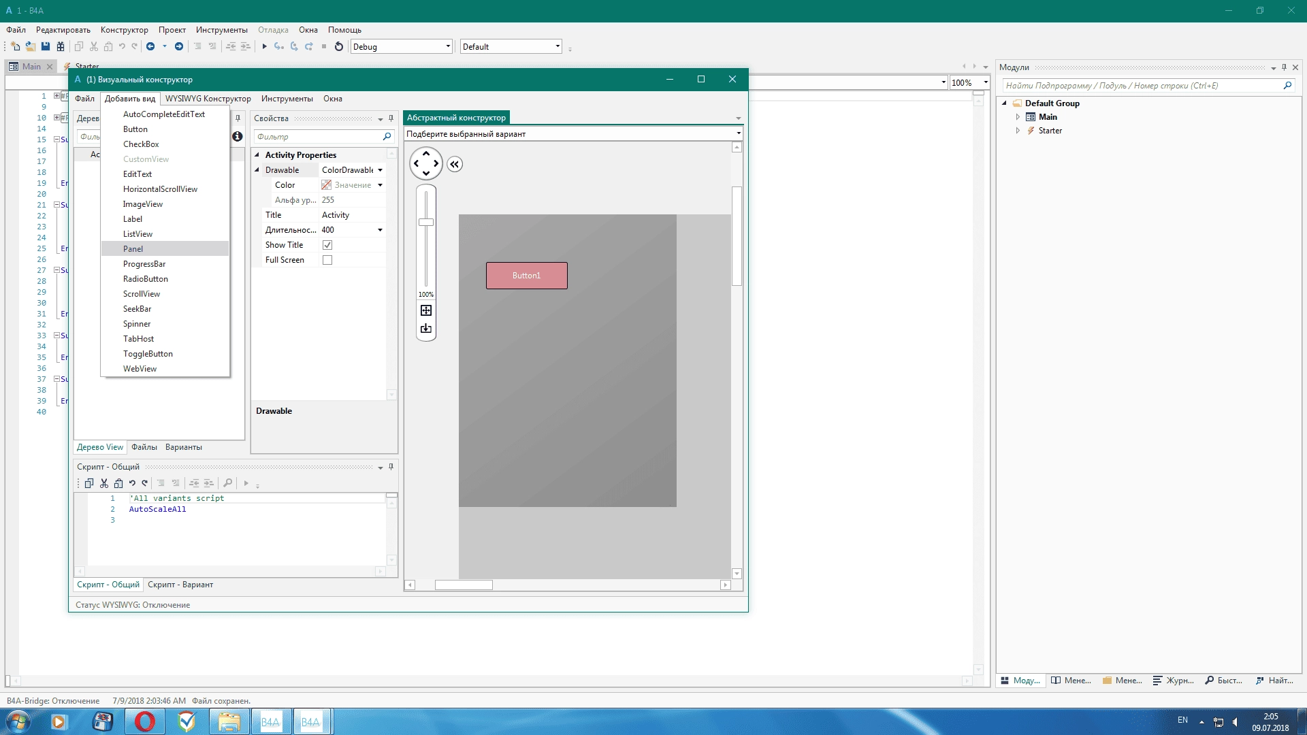Click the download-style icon below the fit icon

[426, 328]
